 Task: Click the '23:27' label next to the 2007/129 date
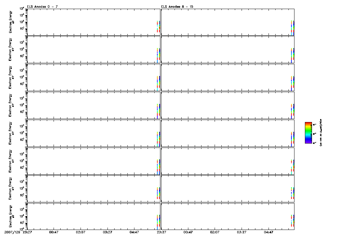pyautogui.click(x=27, y=232)
